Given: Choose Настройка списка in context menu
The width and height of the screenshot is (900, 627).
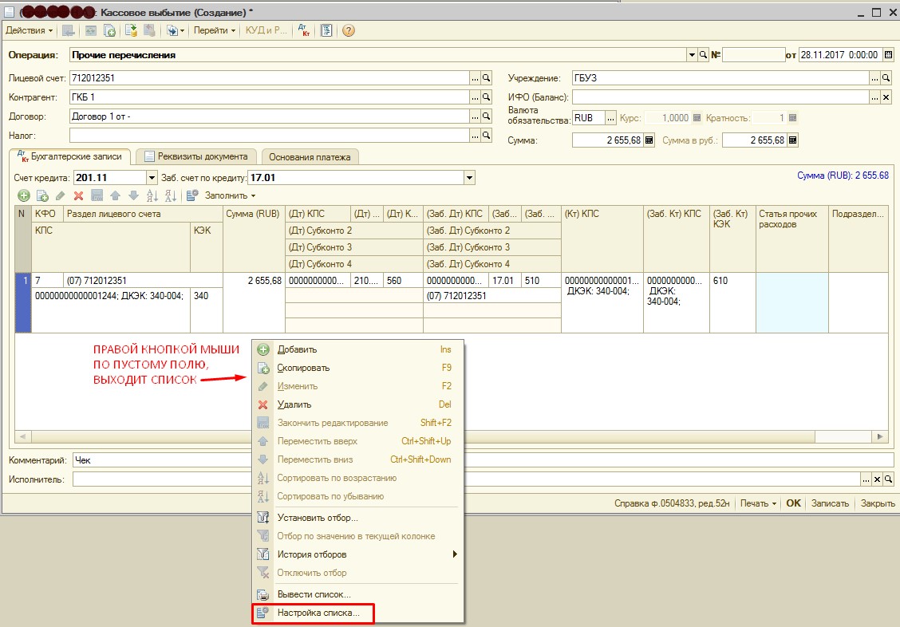Looking at the screenshot, I should click(318, 613).
